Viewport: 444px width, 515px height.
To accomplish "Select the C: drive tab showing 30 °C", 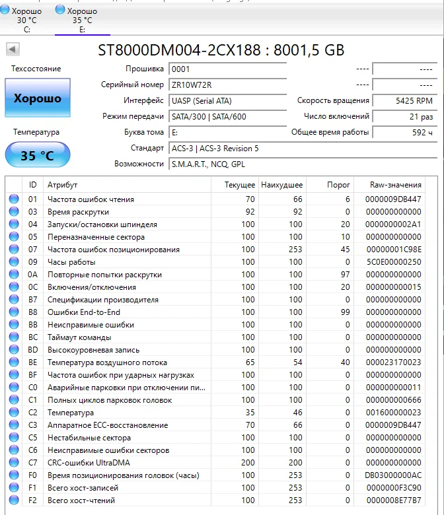I will [x=27, y=20].
